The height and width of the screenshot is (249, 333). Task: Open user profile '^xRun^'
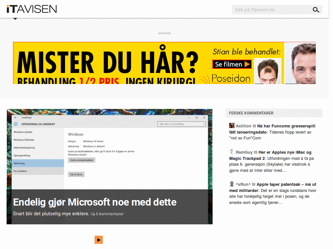coord(243,184)
